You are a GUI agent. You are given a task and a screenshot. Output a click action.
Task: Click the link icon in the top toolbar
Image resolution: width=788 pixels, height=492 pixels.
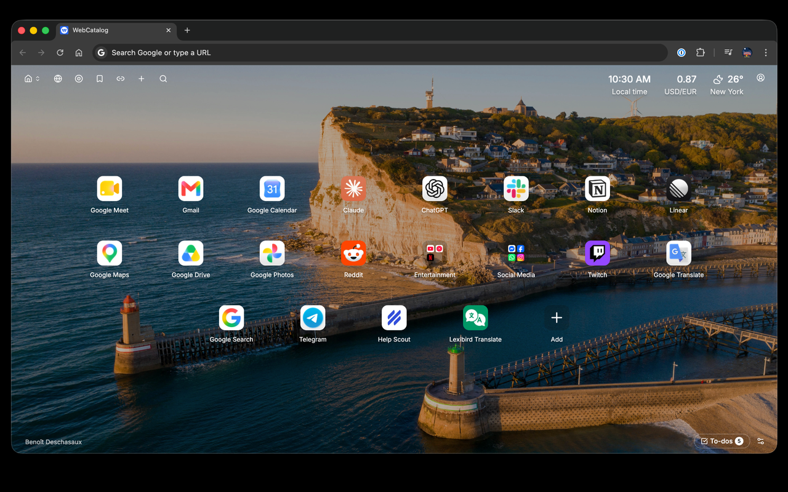(121, 79)
